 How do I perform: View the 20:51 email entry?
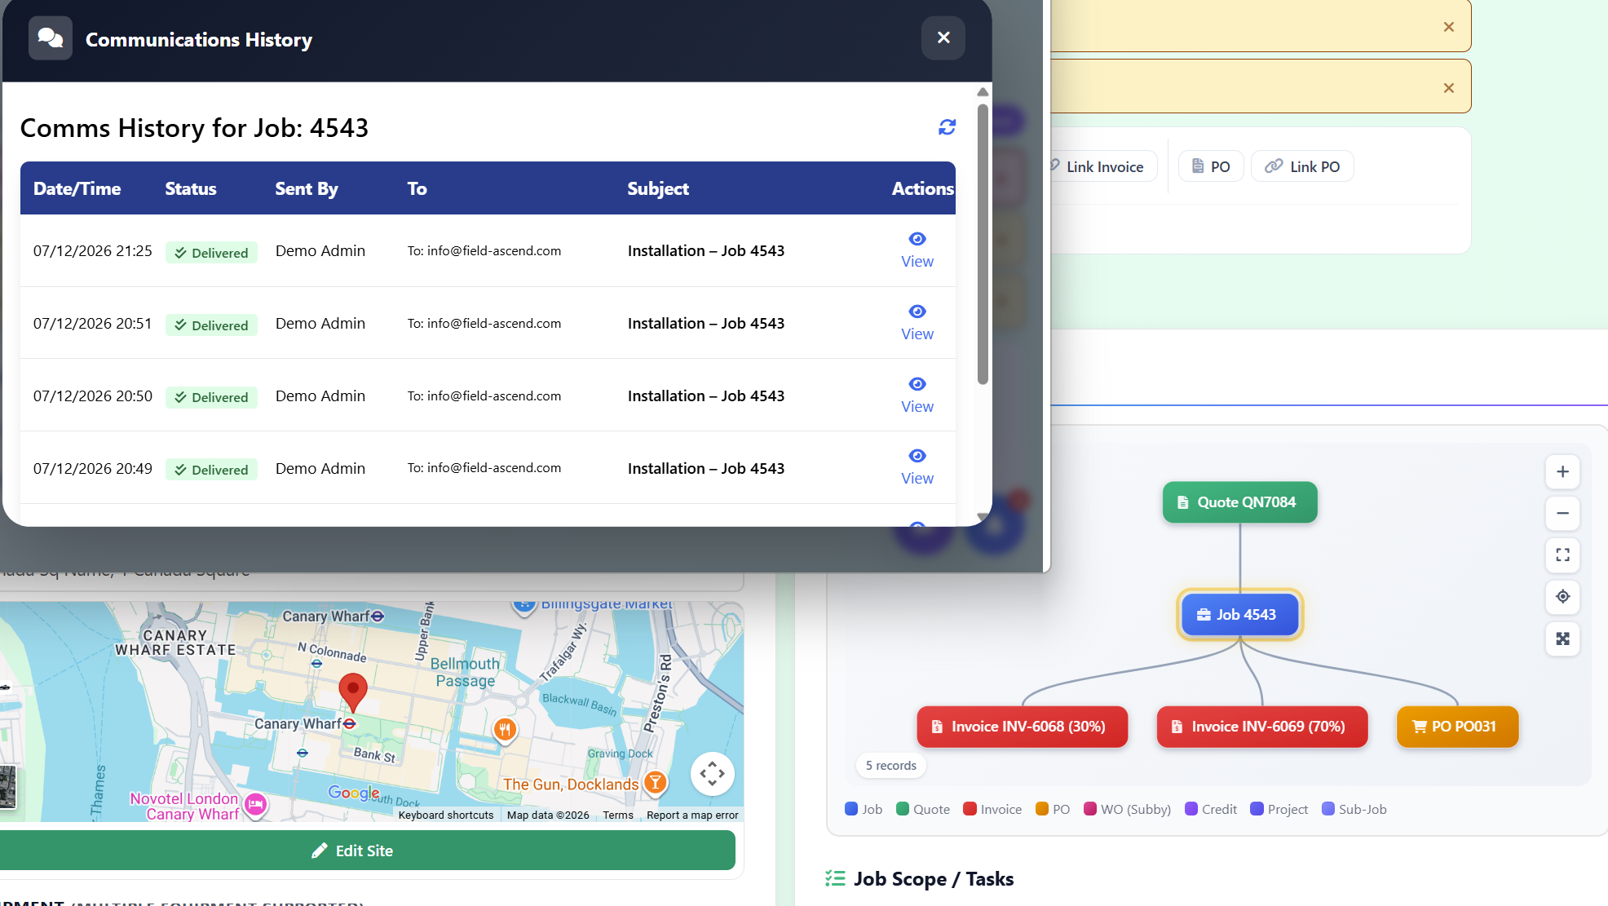[917, 323]
